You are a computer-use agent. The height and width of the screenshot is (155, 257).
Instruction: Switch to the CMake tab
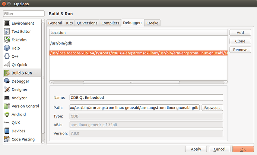[x=152, y=23]
